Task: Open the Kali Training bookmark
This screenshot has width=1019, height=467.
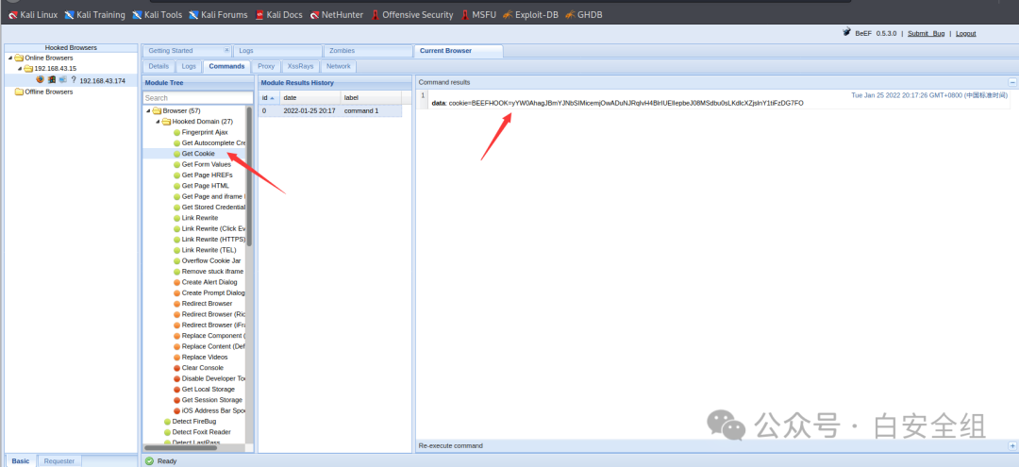Action: (x=95, y=14)
